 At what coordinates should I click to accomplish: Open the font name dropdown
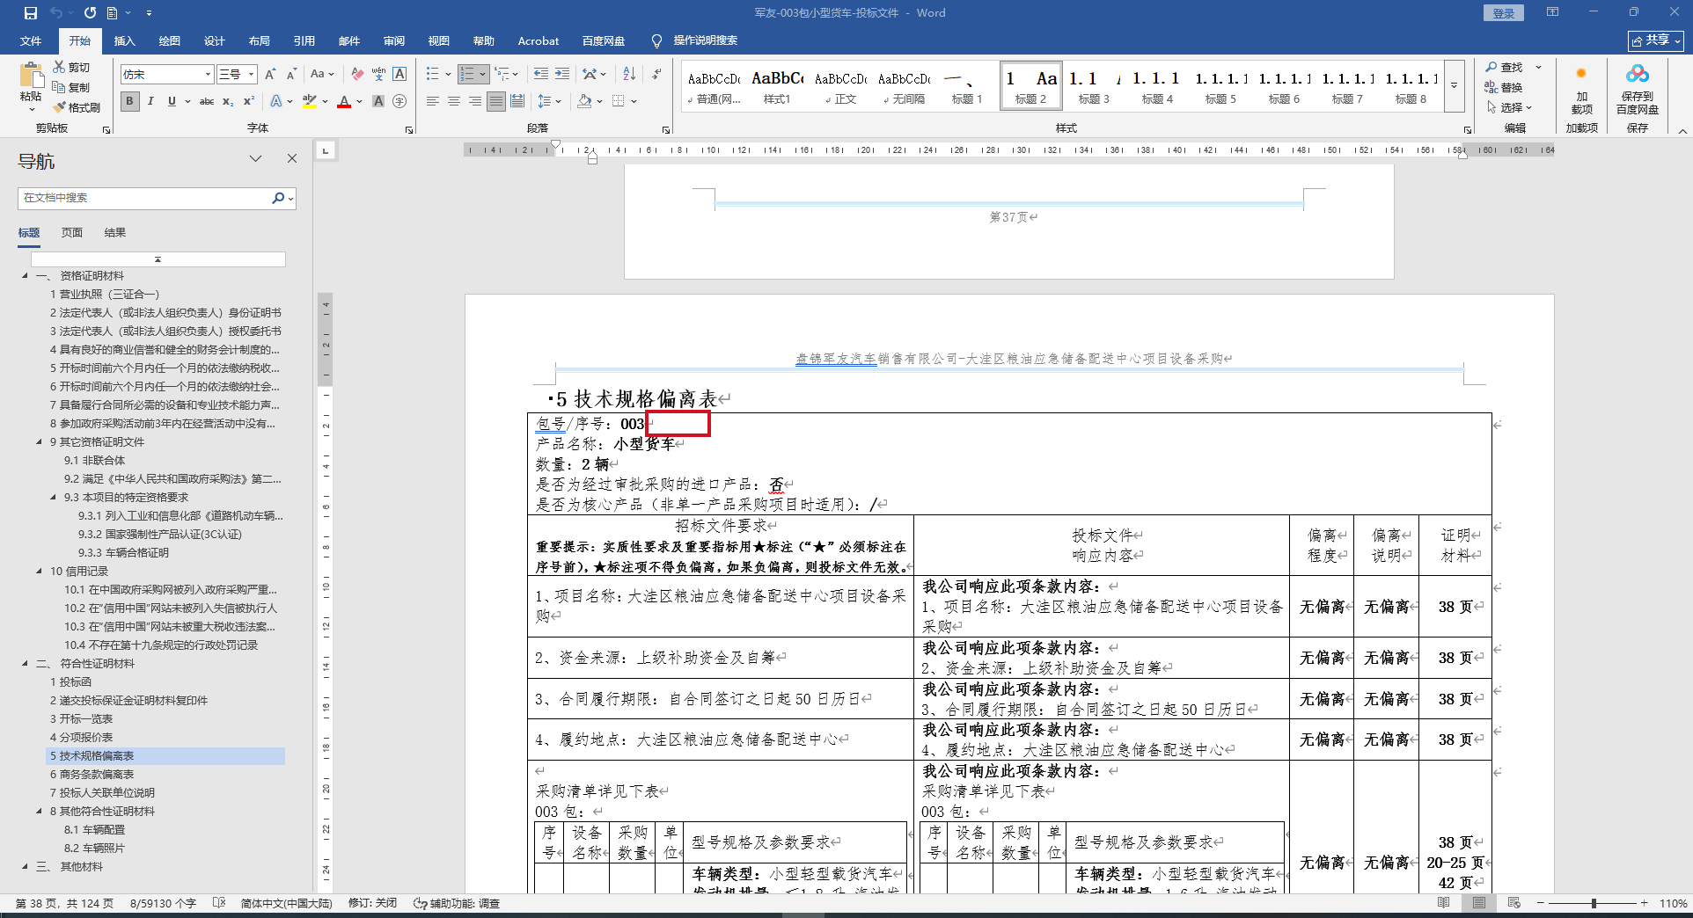(x=208, y=75)
